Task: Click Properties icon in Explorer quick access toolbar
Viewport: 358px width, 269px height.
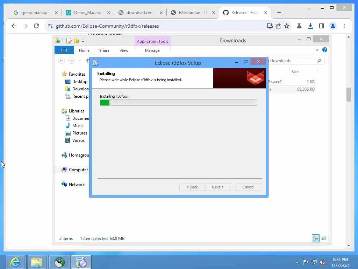Action: coord(69,41)
